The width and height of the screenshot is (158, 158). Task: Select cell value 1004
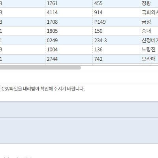tap(52, 50)
